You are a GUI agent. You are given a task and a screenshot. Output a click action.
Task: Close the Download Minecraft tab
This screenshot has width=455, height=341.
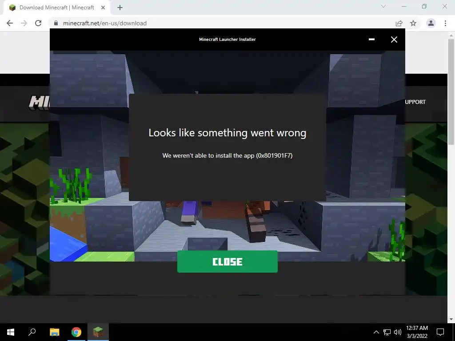(103, 8)
